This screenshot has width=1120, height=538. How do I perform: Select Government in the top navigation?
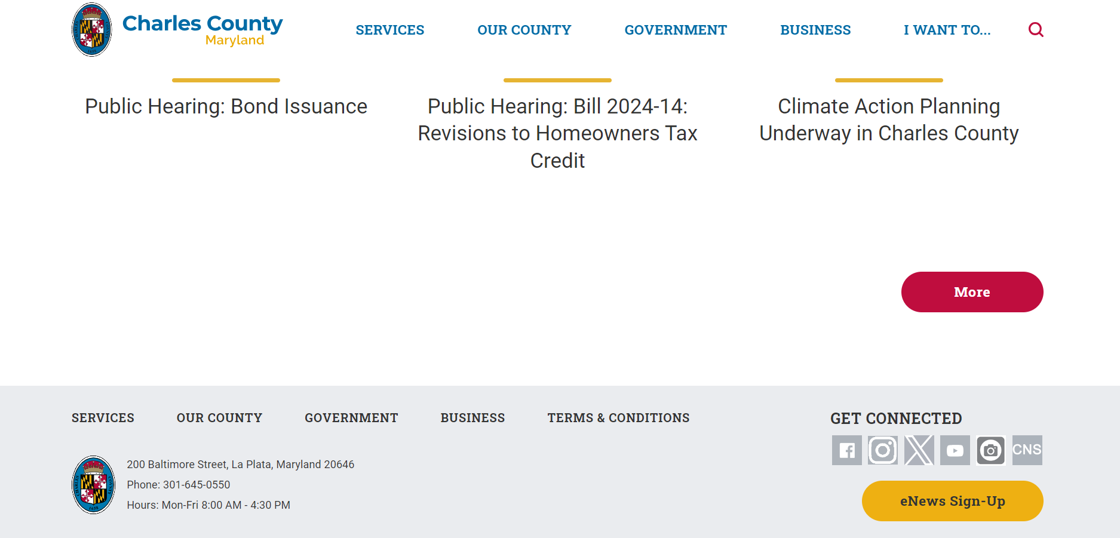coord(676,30)
